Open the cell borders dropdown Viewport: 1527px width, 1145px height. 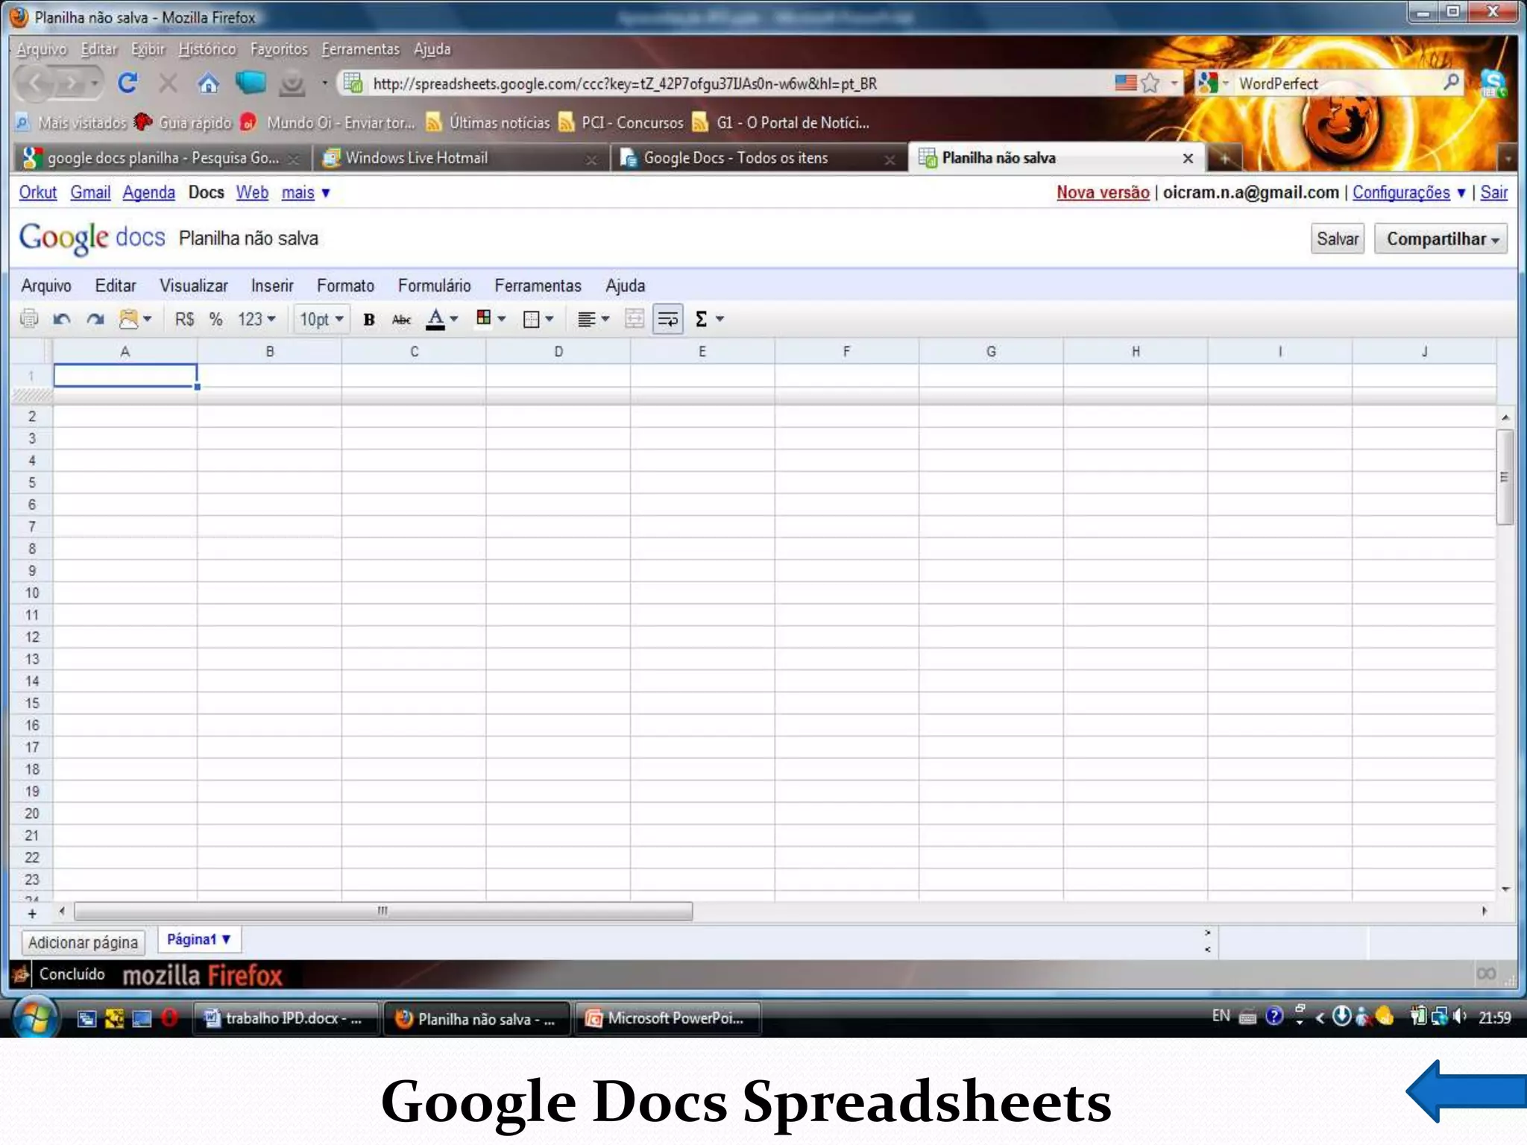[538, 319]
